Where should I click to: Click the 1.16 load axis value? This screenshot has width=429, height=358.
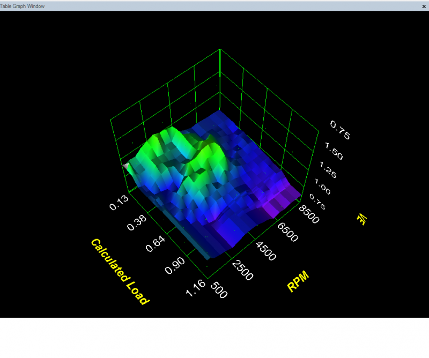click(195, 288)
